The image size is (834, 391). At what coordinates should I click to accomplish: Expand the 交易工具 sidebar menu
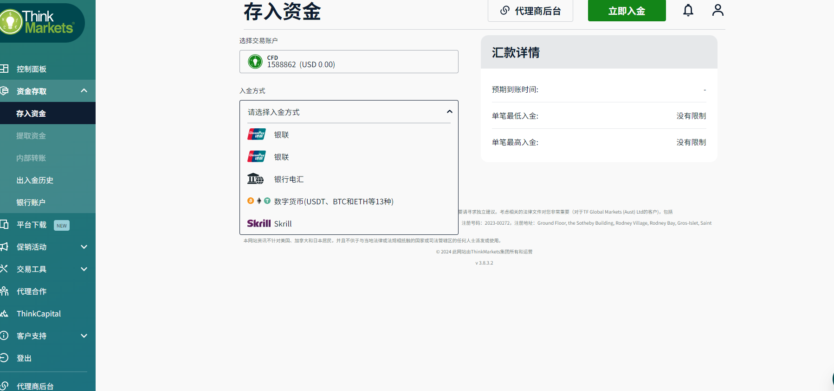pyautogui.click(x=84, y=269)
